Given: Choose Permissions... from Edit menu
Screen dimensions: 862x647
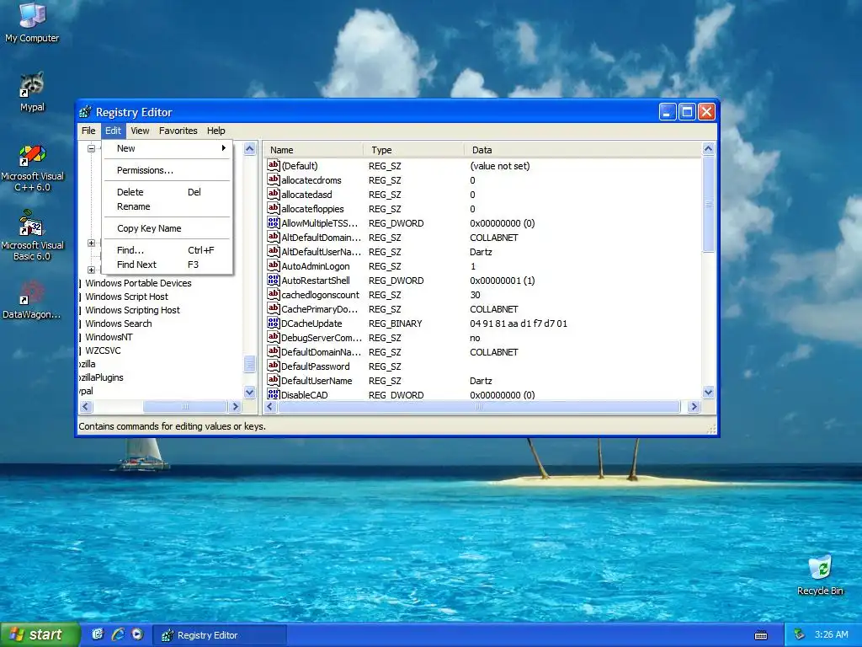Looking at the screenshot, I should tap(167, 170).
